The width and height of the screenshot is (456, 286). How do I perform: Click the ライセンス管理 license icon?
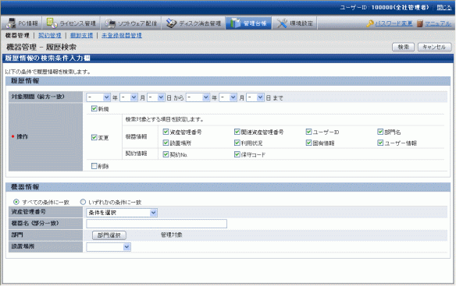(52, 23)
